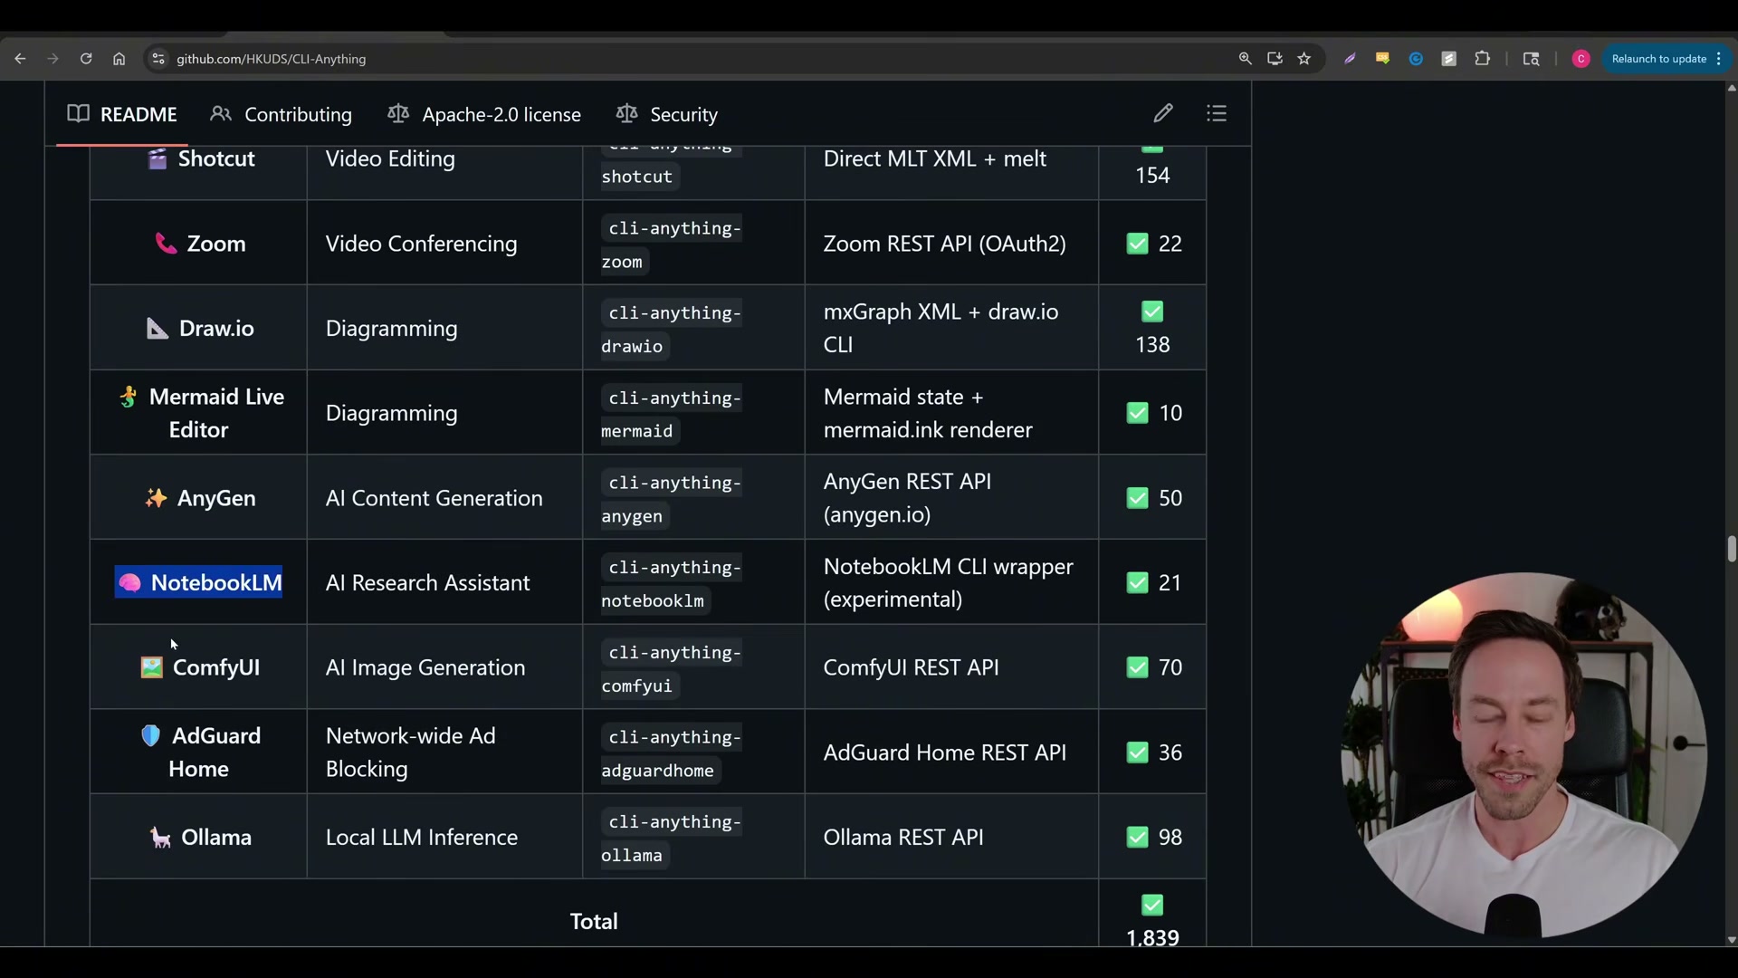Edit the README with the pencil icon
Image resolution: width=1738 pixels, height=978 pixels.
(1163, 113)
